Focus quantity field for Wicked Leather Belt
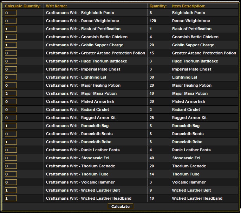The height and width of the screenshot is (213, 241). (11, 190)
